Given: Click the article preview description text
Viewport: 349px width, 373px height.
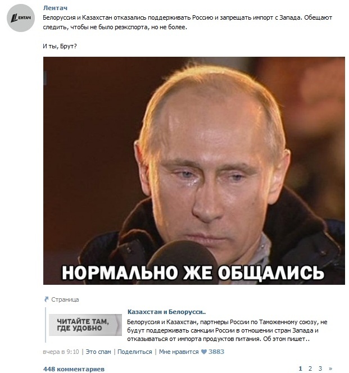Looking at the screenshot, I should [227, 330].
